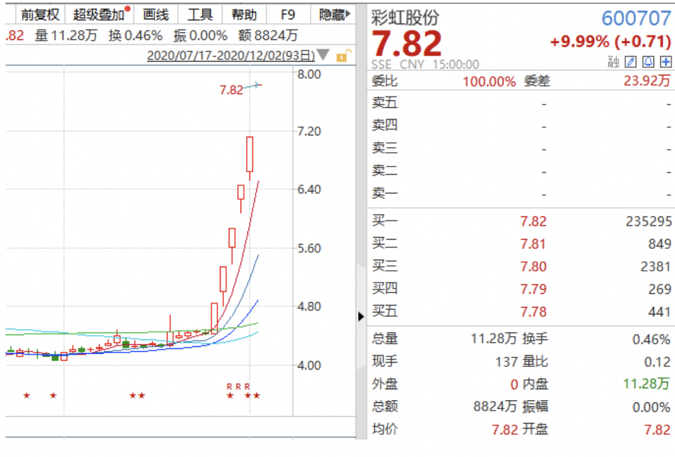
Task: Open the 帮助 menu
Action: point(244,14)
